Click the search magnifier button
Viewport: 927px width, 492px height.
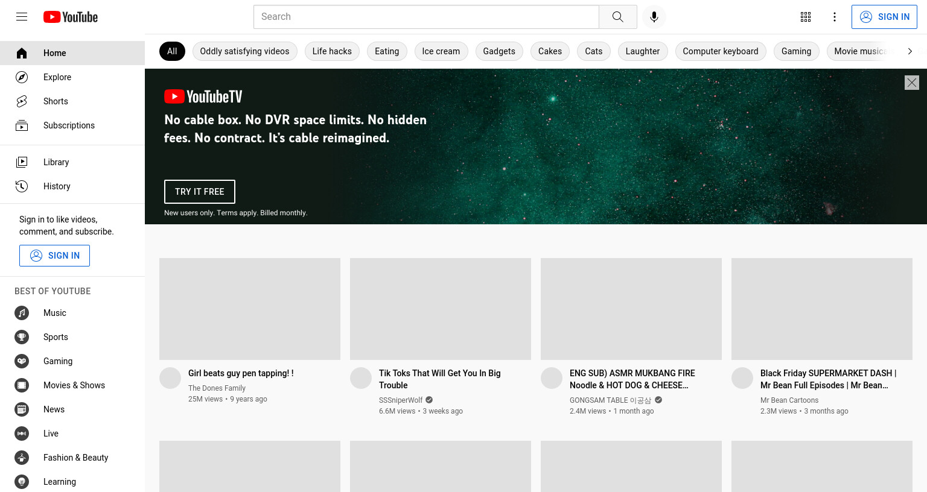[617, 17]
